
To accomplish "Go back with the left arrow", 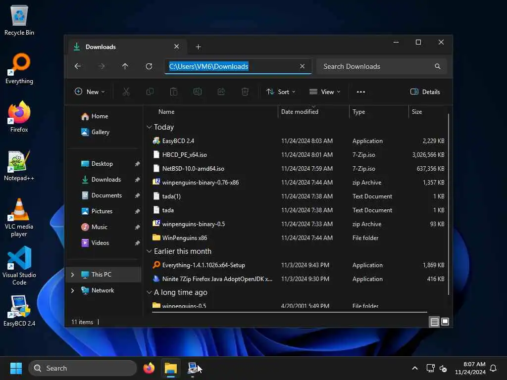I will tap(78, 66).
